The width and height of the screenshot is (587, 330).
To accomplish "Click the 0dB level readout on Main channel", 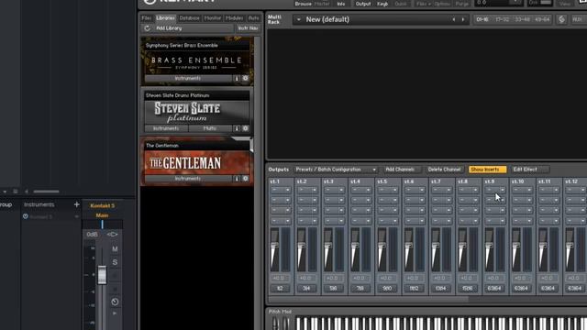I will (92, 235).
